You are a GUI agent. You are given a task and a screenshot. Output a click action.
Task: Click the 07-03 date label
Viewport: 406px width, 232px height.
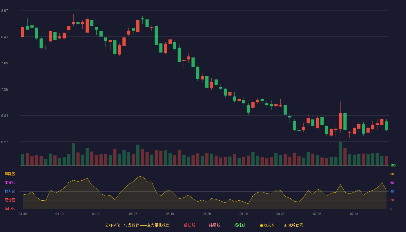pos(317,214)
